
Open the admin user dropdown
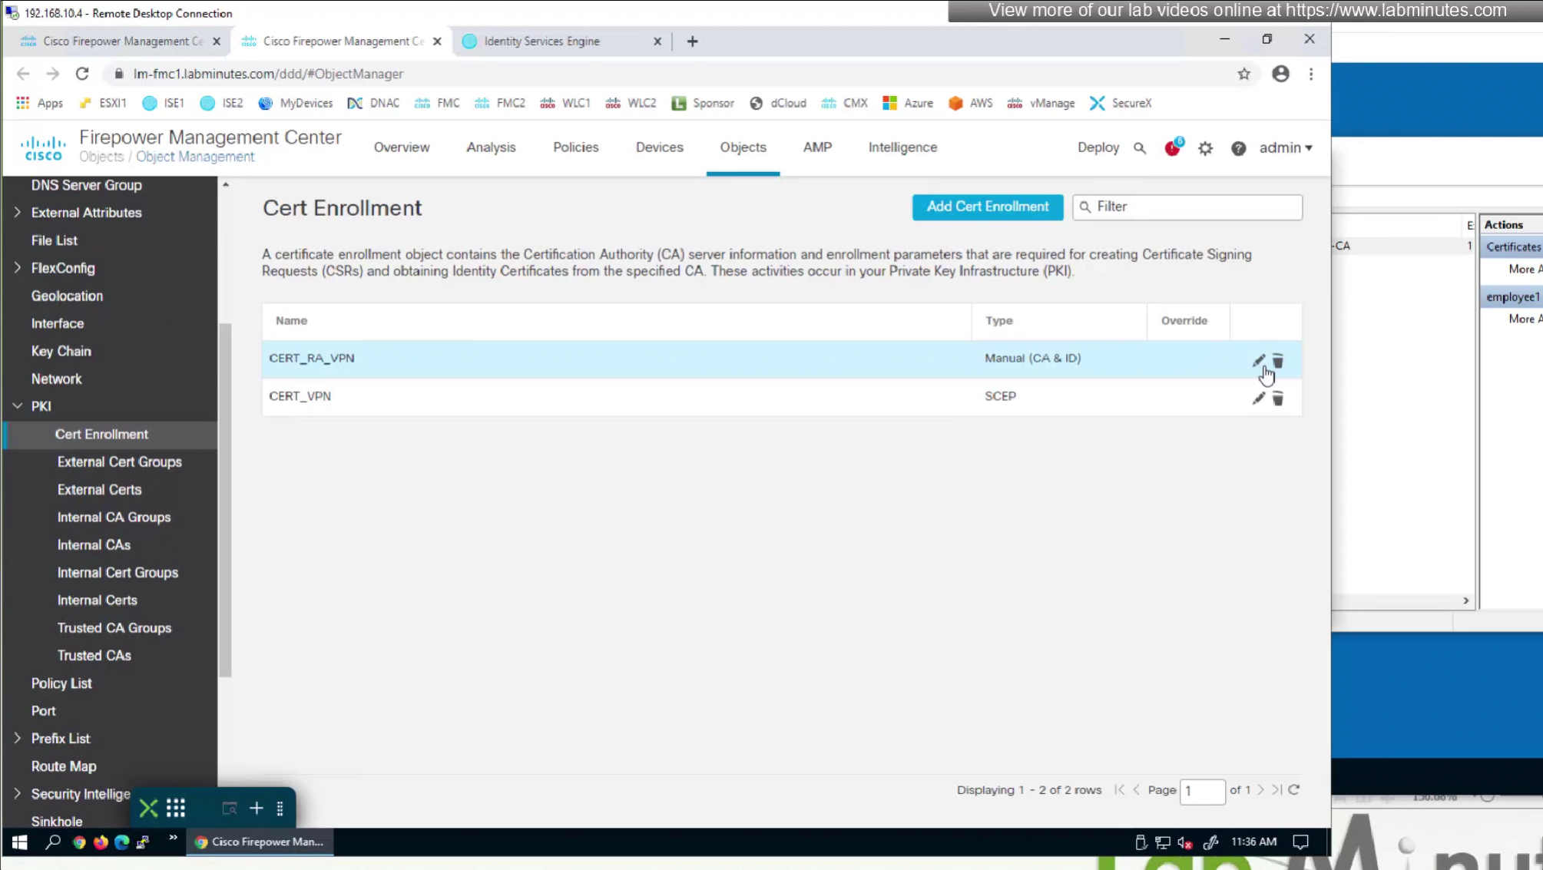point(1285,147)
